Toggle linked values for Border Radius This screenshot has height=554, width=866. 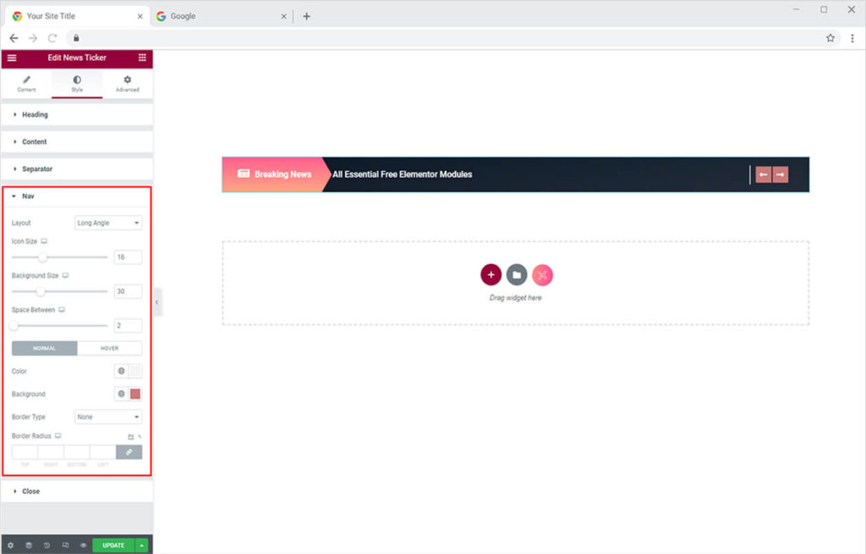pyautogui.click(x=129, y=453)
